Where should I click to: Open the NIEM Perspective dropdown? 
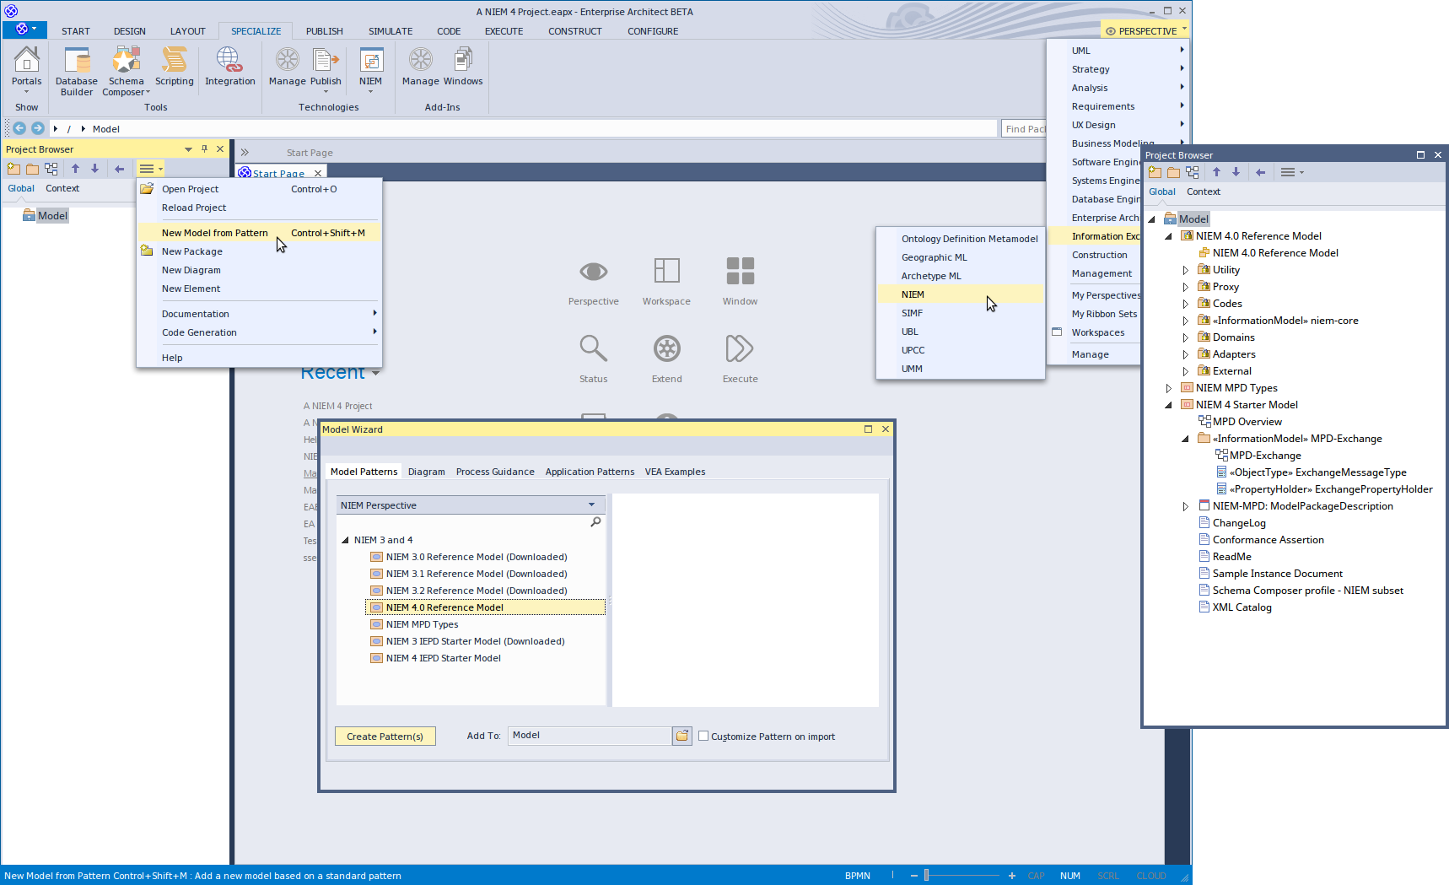(591, 505)
